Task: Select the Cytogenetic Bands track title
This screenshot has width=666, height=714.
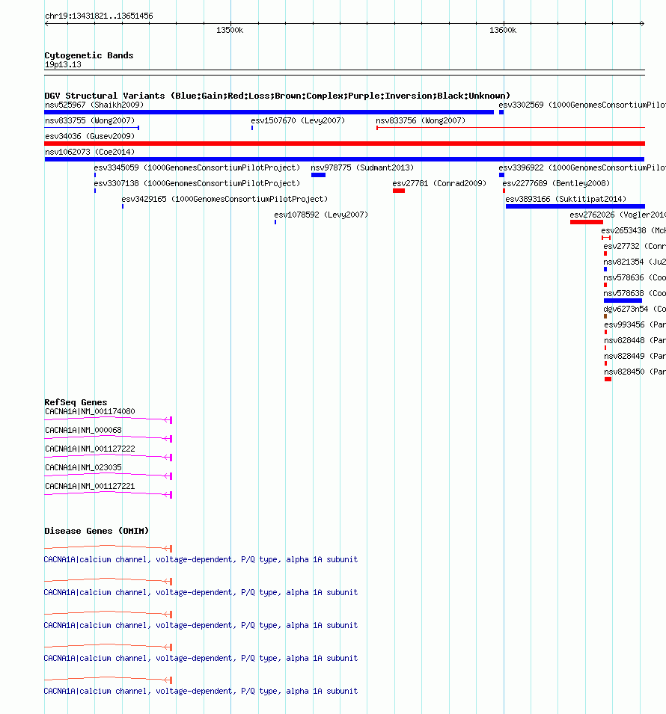Action: tap(89, 55)
